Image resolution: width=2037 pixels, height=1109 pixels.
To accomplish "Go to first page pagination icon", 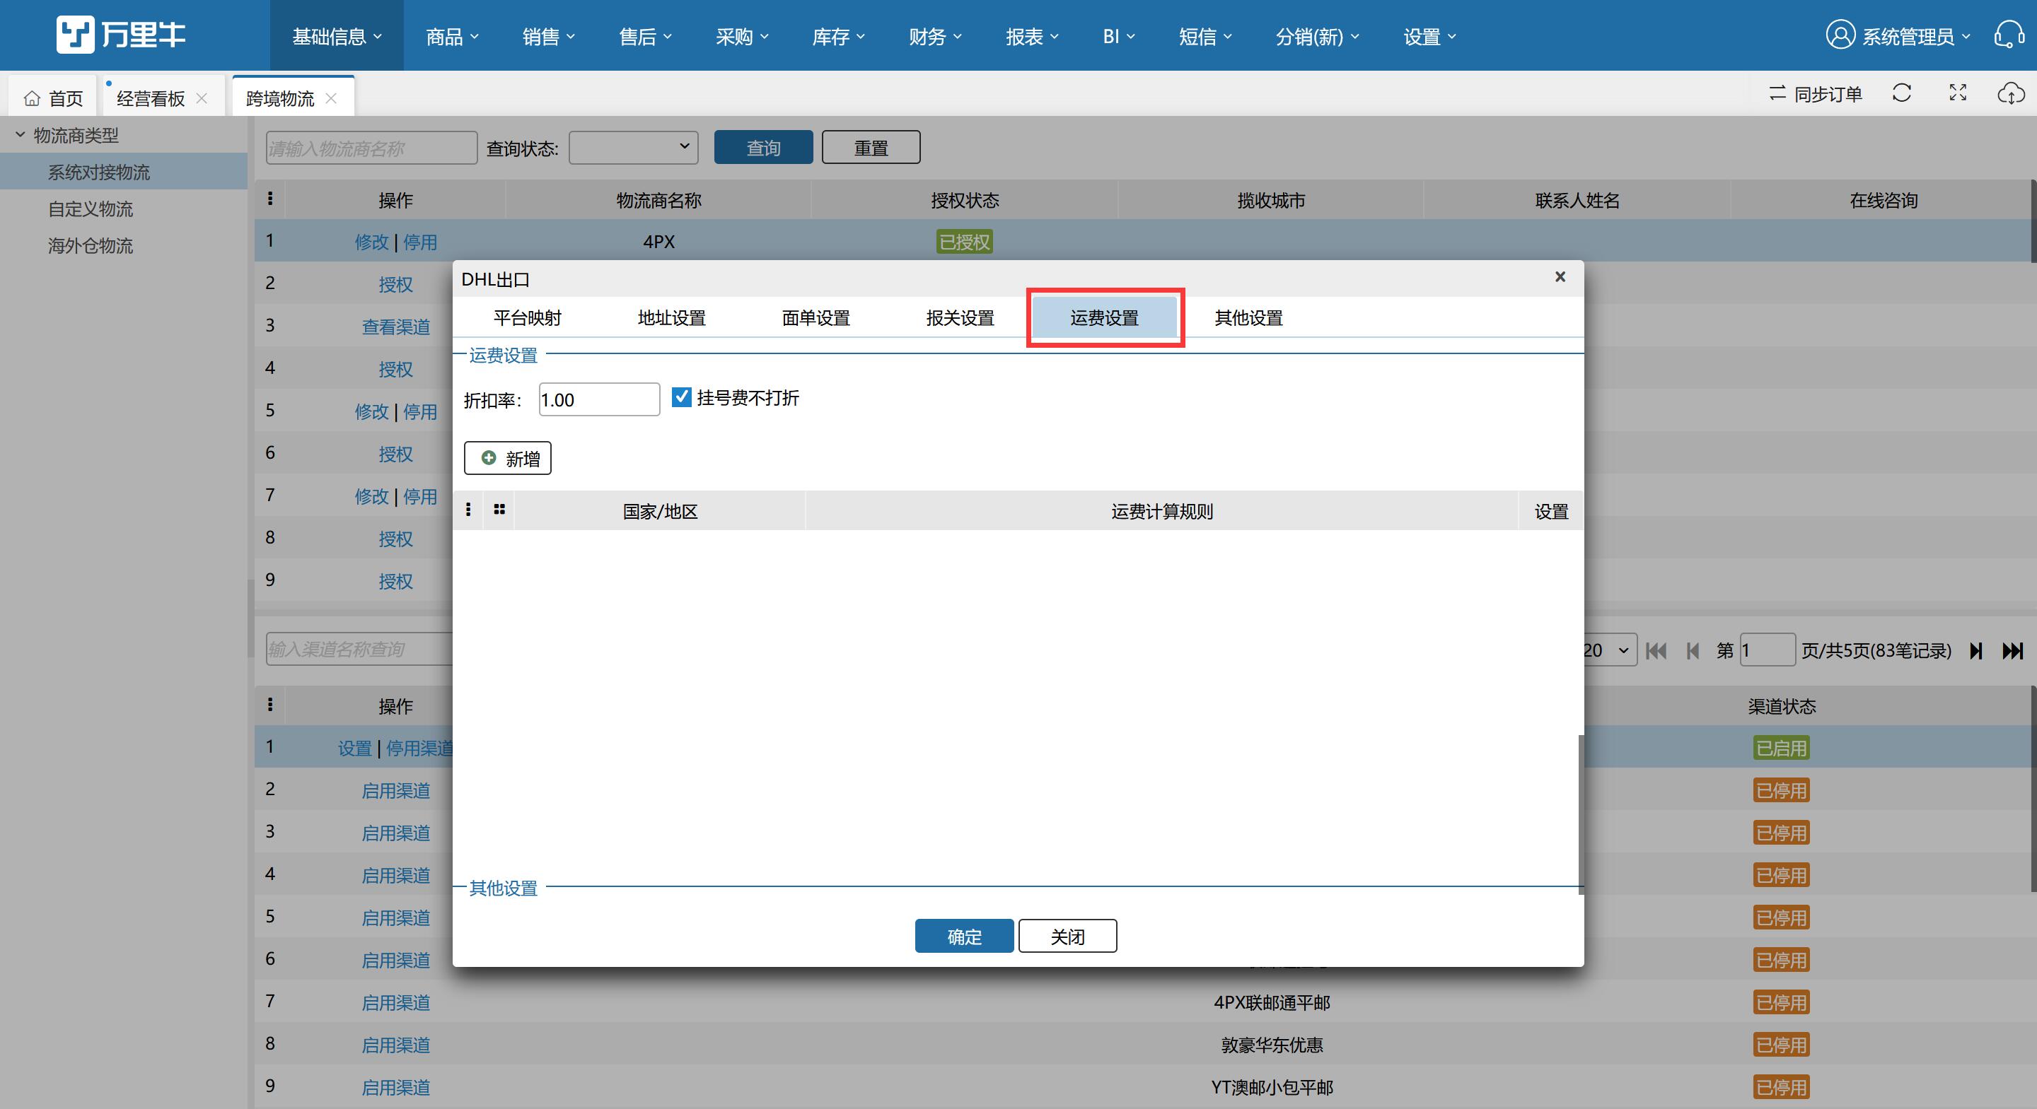I will [1656, 650].
